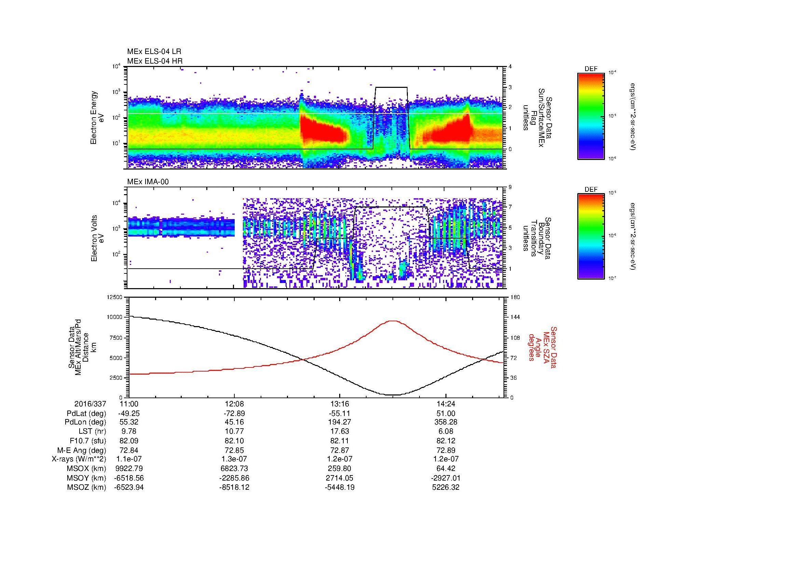
Task: Click the 12500 tick on distance axis
Action: 114,297
